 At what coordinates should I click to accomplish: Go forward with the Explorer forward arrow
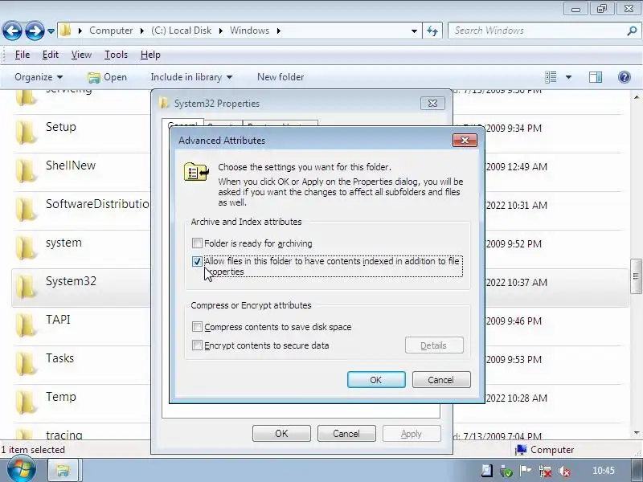point(35,31)
